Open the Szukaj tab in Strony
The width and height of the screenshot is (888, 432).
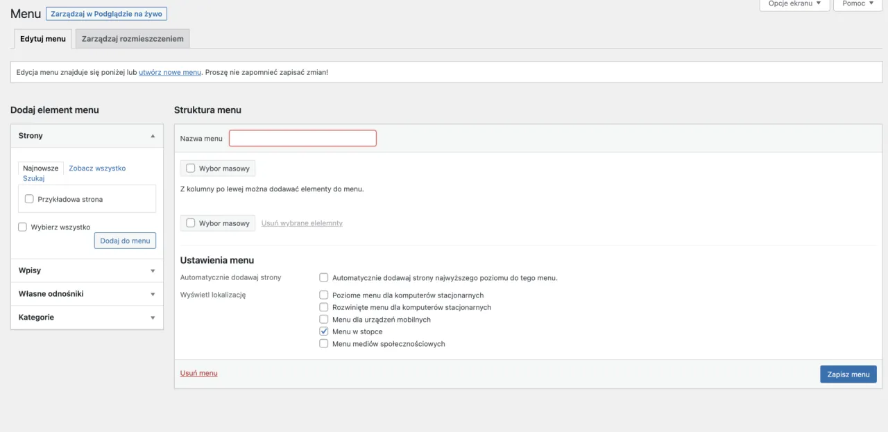33,179
